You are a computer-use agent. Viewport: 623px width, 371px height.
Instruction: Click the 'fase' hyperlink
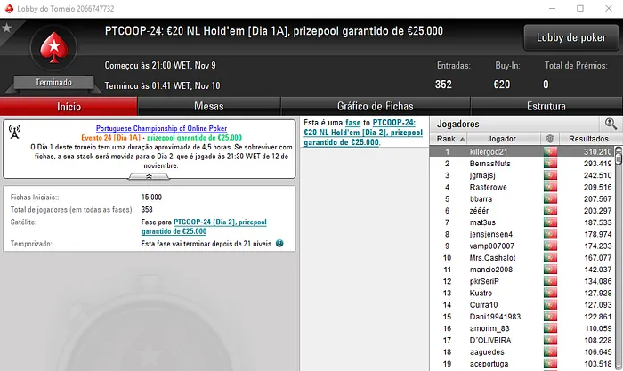tap(352, 123)
